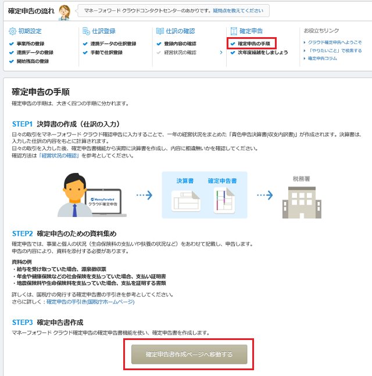Click the 決算書 document illustration

186,201
